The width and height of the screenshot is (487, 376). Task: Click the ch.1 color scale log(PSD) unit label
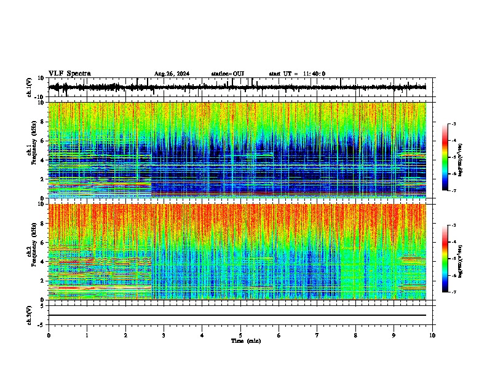coord(461,160)
